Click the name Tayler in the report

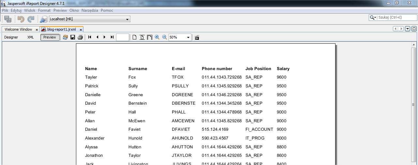coord(91,77)
